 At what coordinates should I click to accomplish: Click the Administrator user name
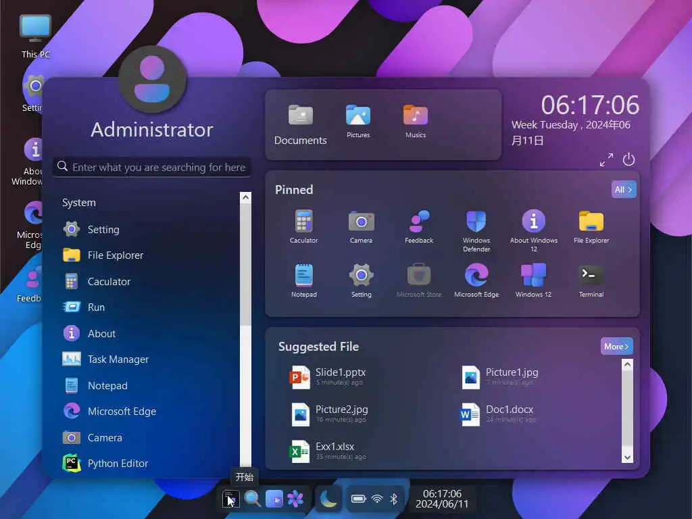coord(152,130)
